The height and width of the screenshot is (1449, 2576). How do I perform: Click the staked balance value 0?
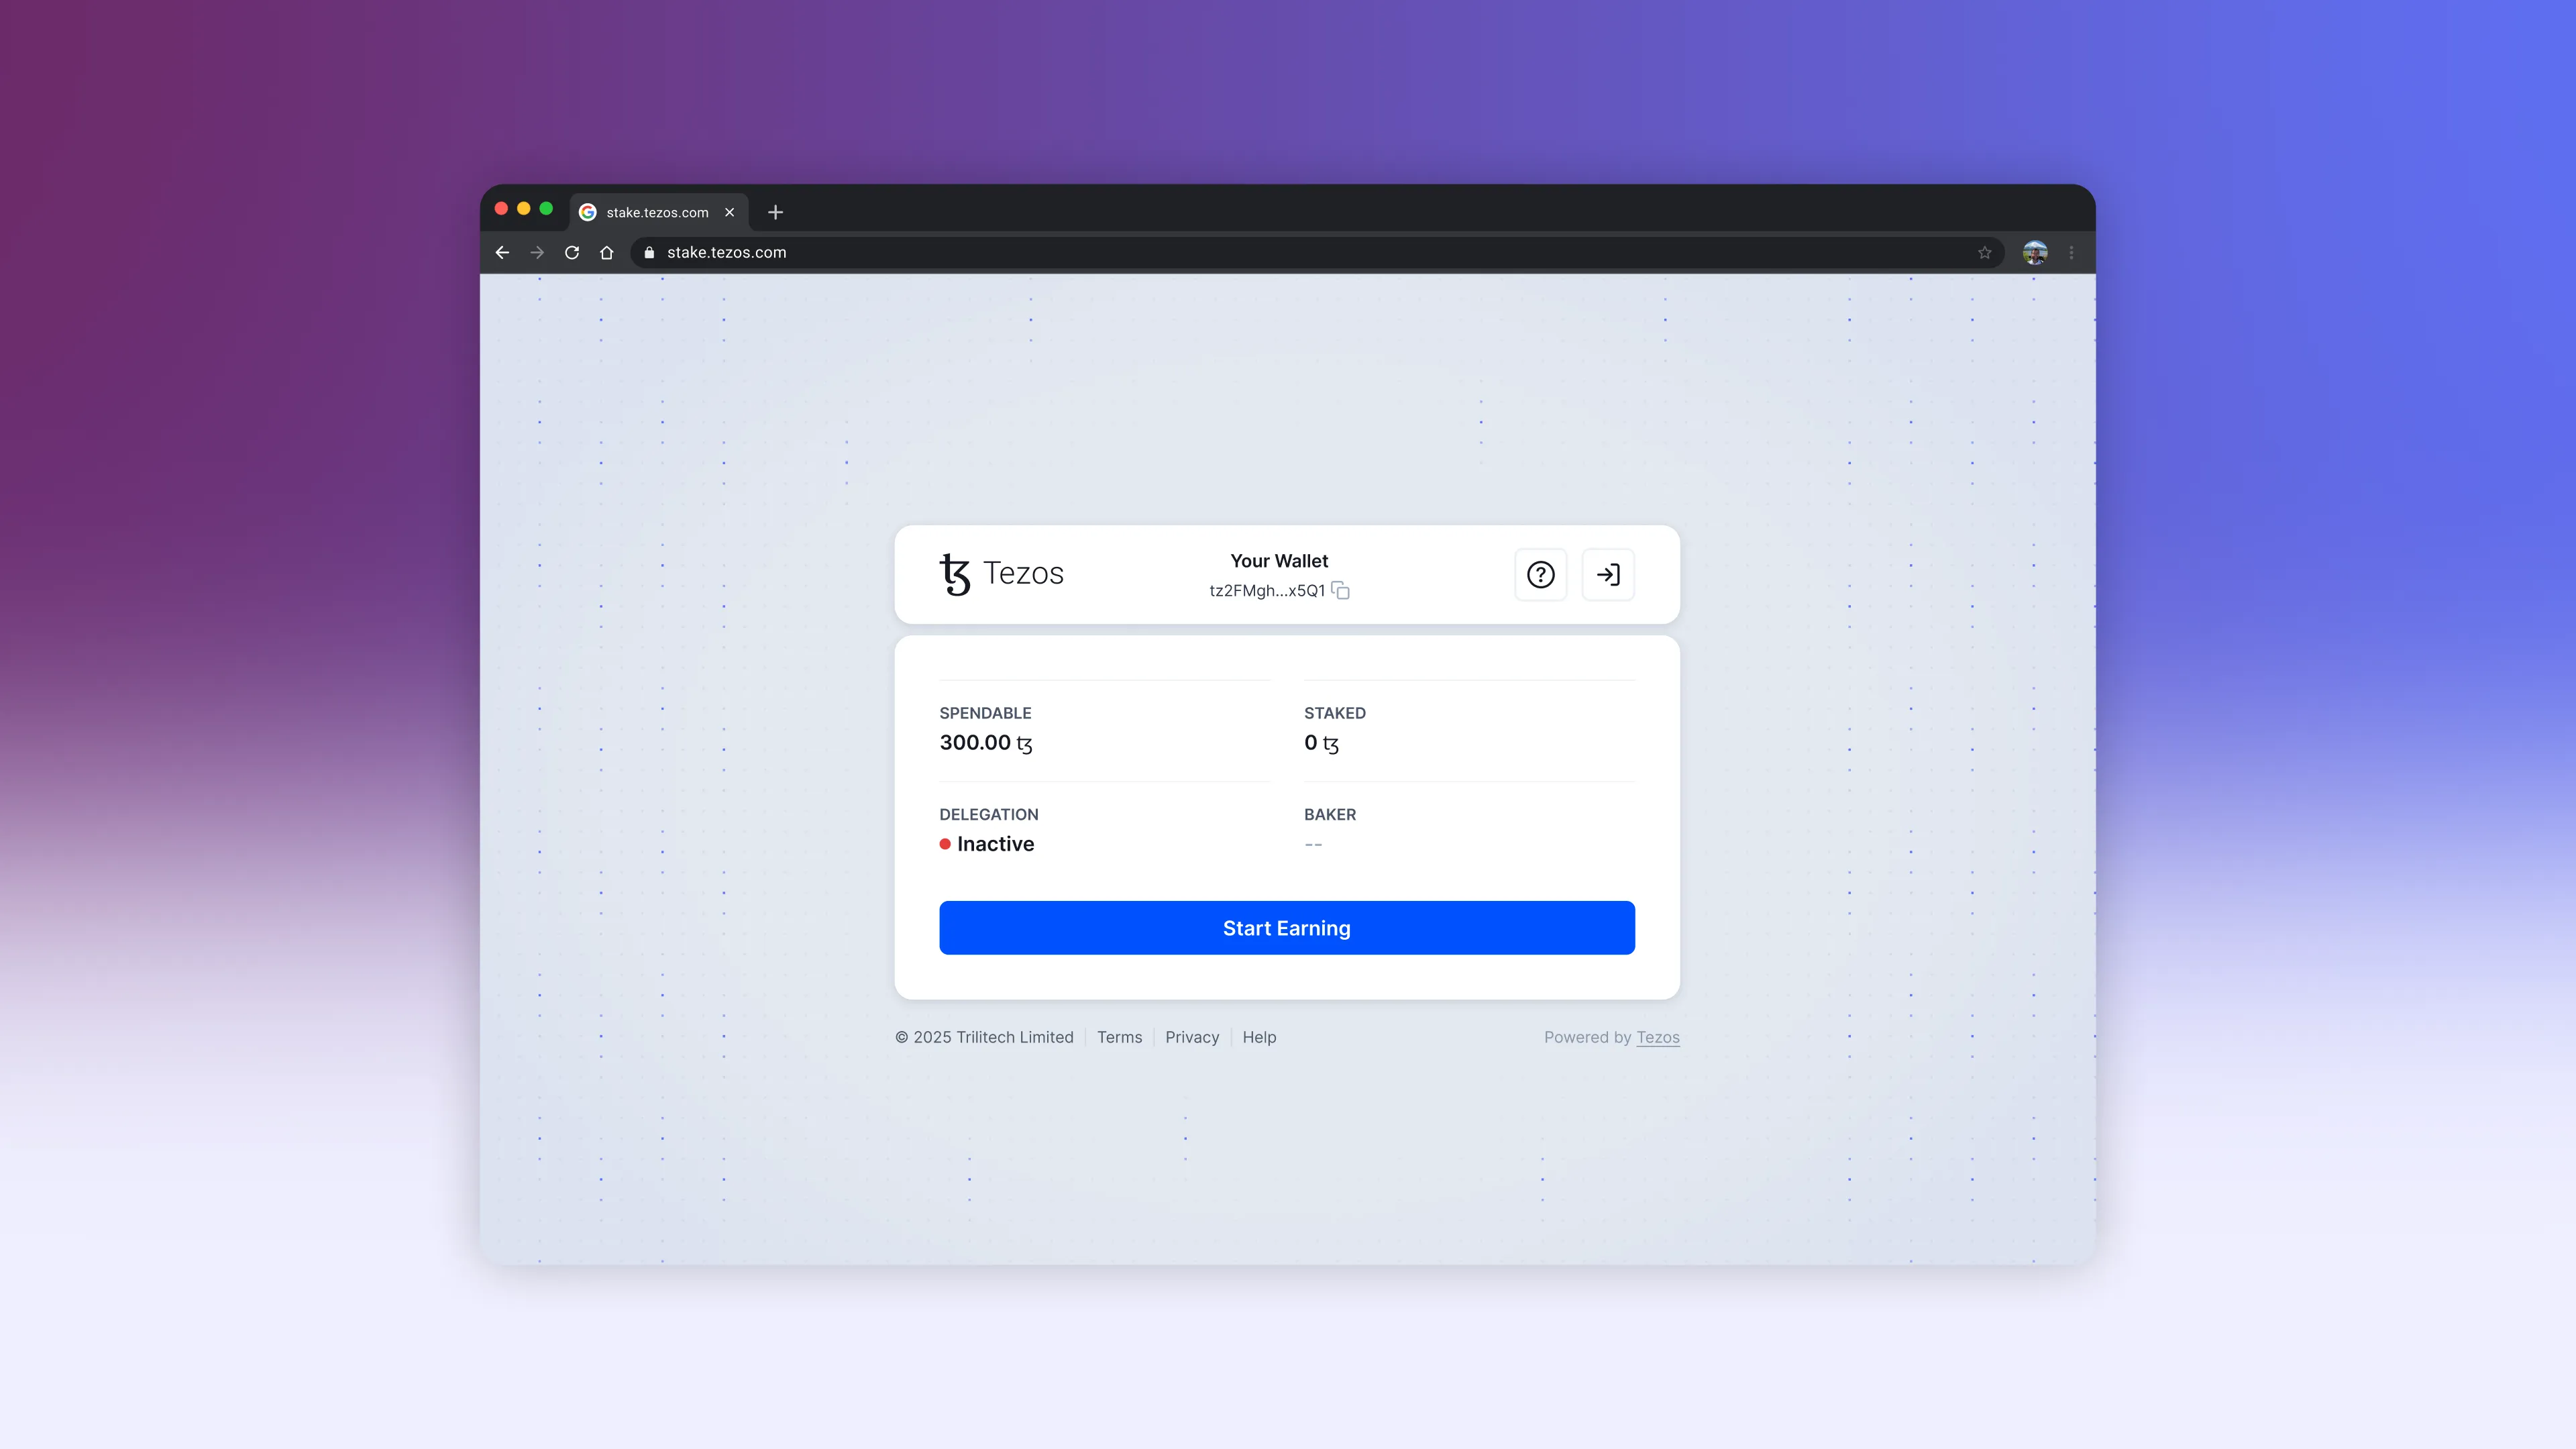tap(1321, 743)
